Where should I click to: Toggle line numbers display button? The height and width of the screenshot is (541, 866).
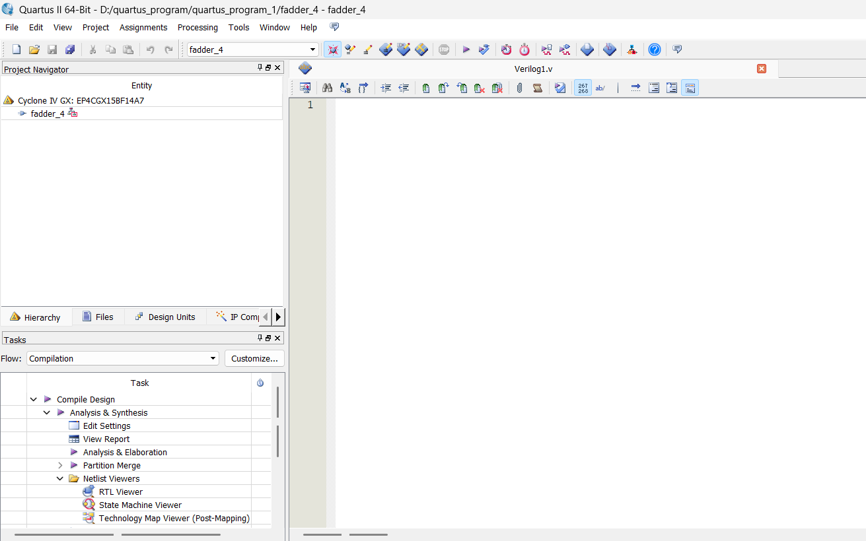(583, 88)
